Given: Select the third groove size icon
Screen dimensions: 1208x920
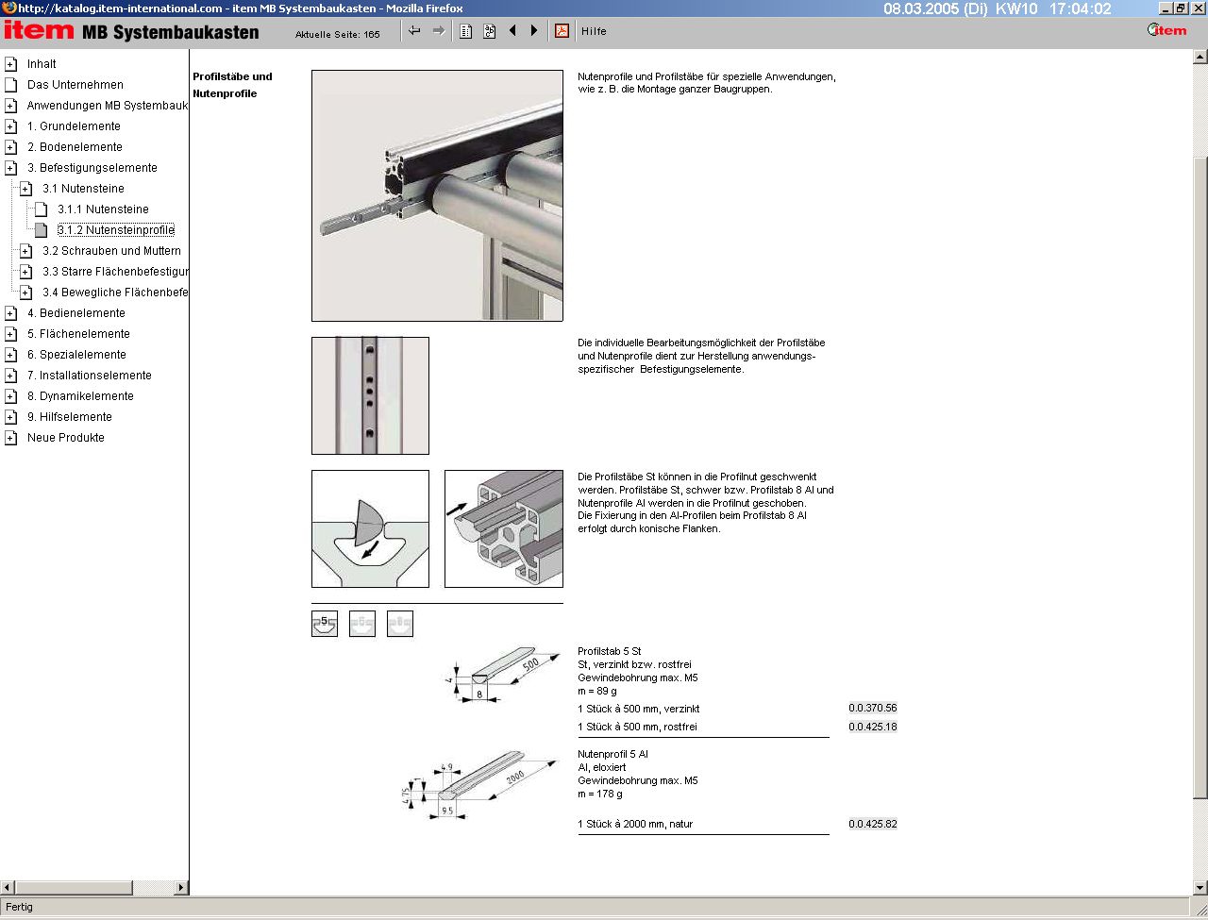Looking at the screenshot, I should (400, 624).
